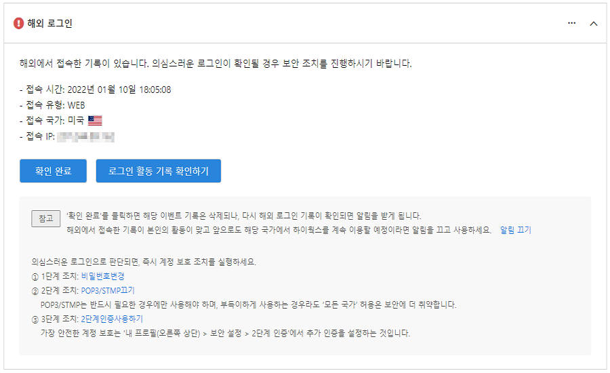
Task: Turn off alerts via 알림 끄기 link
Action: [516, 230]
